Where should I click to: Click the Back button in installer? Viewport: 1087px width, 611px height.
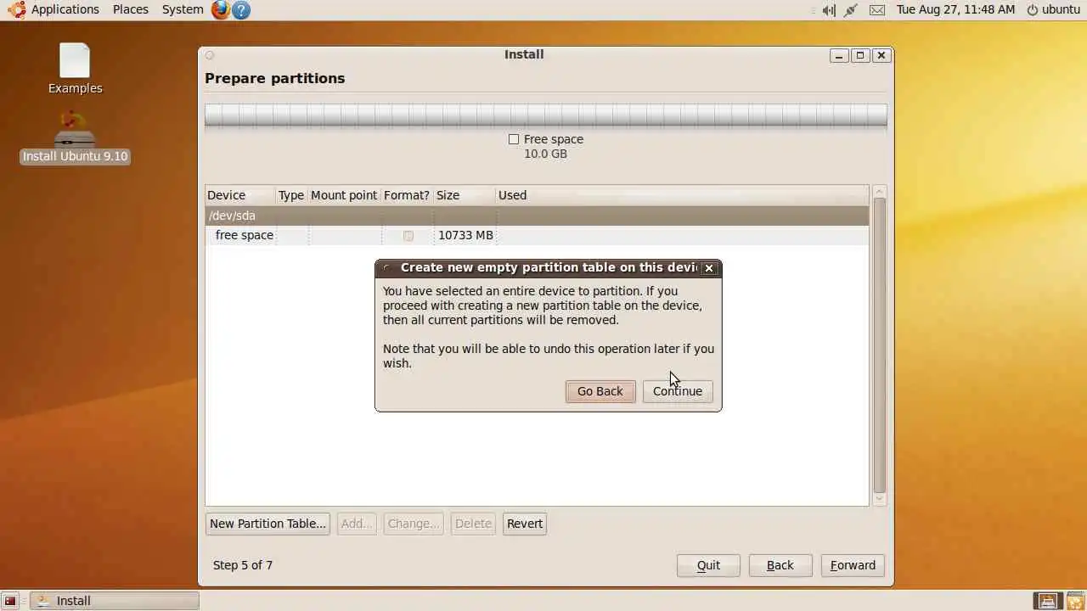coord(780,565)
